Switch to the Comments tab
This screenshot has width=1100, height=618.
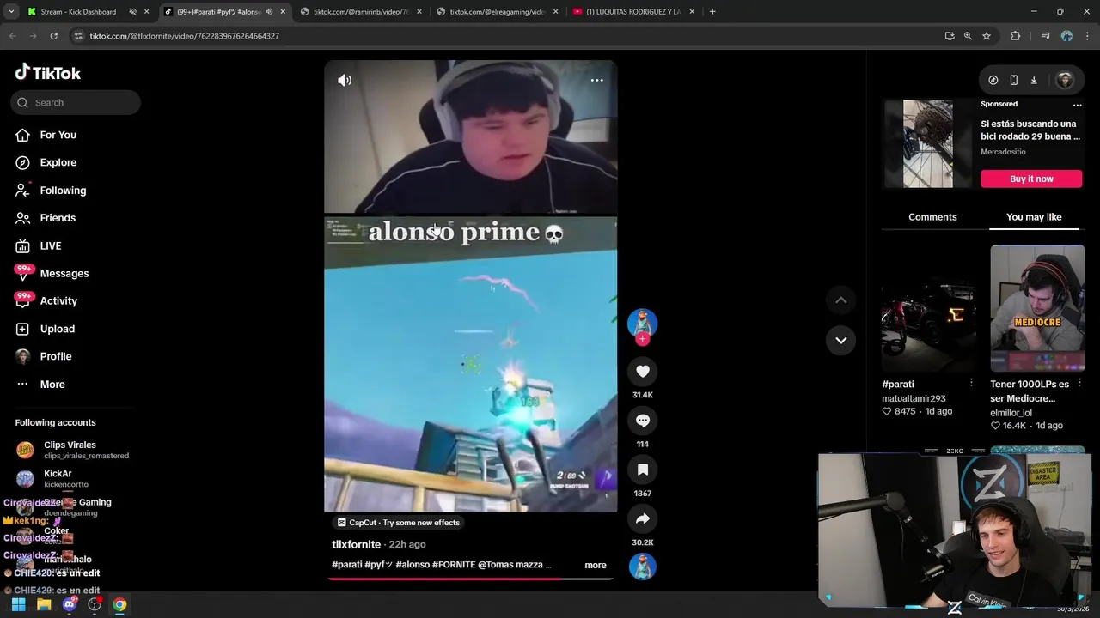(932, 217)
